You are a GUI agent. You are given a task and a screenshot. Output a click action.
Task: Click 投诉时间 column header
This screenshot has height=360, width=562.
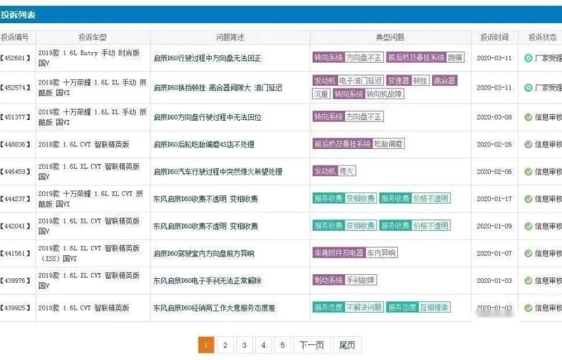(x=494, y=38)
